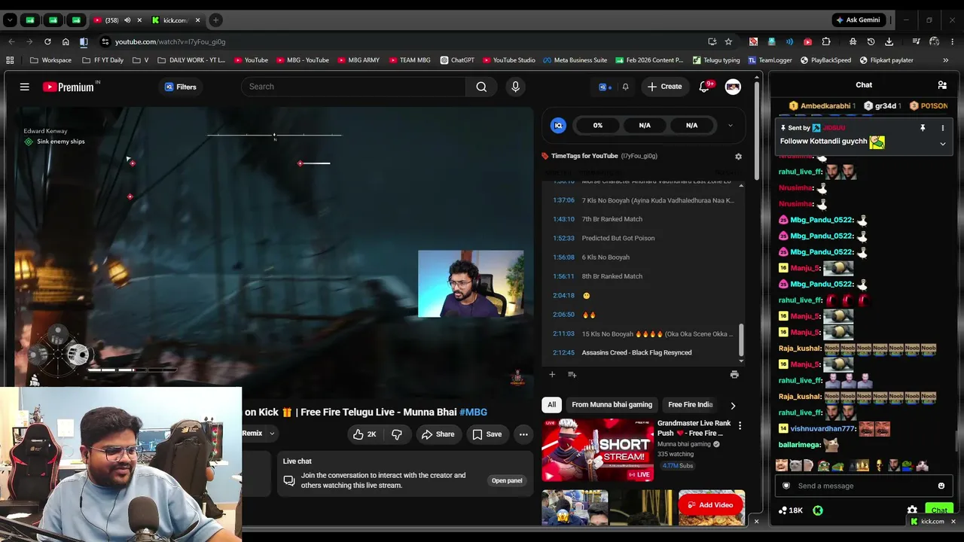Dislike the video with thumbs down
964x542 pixels.
pos(397,434)
